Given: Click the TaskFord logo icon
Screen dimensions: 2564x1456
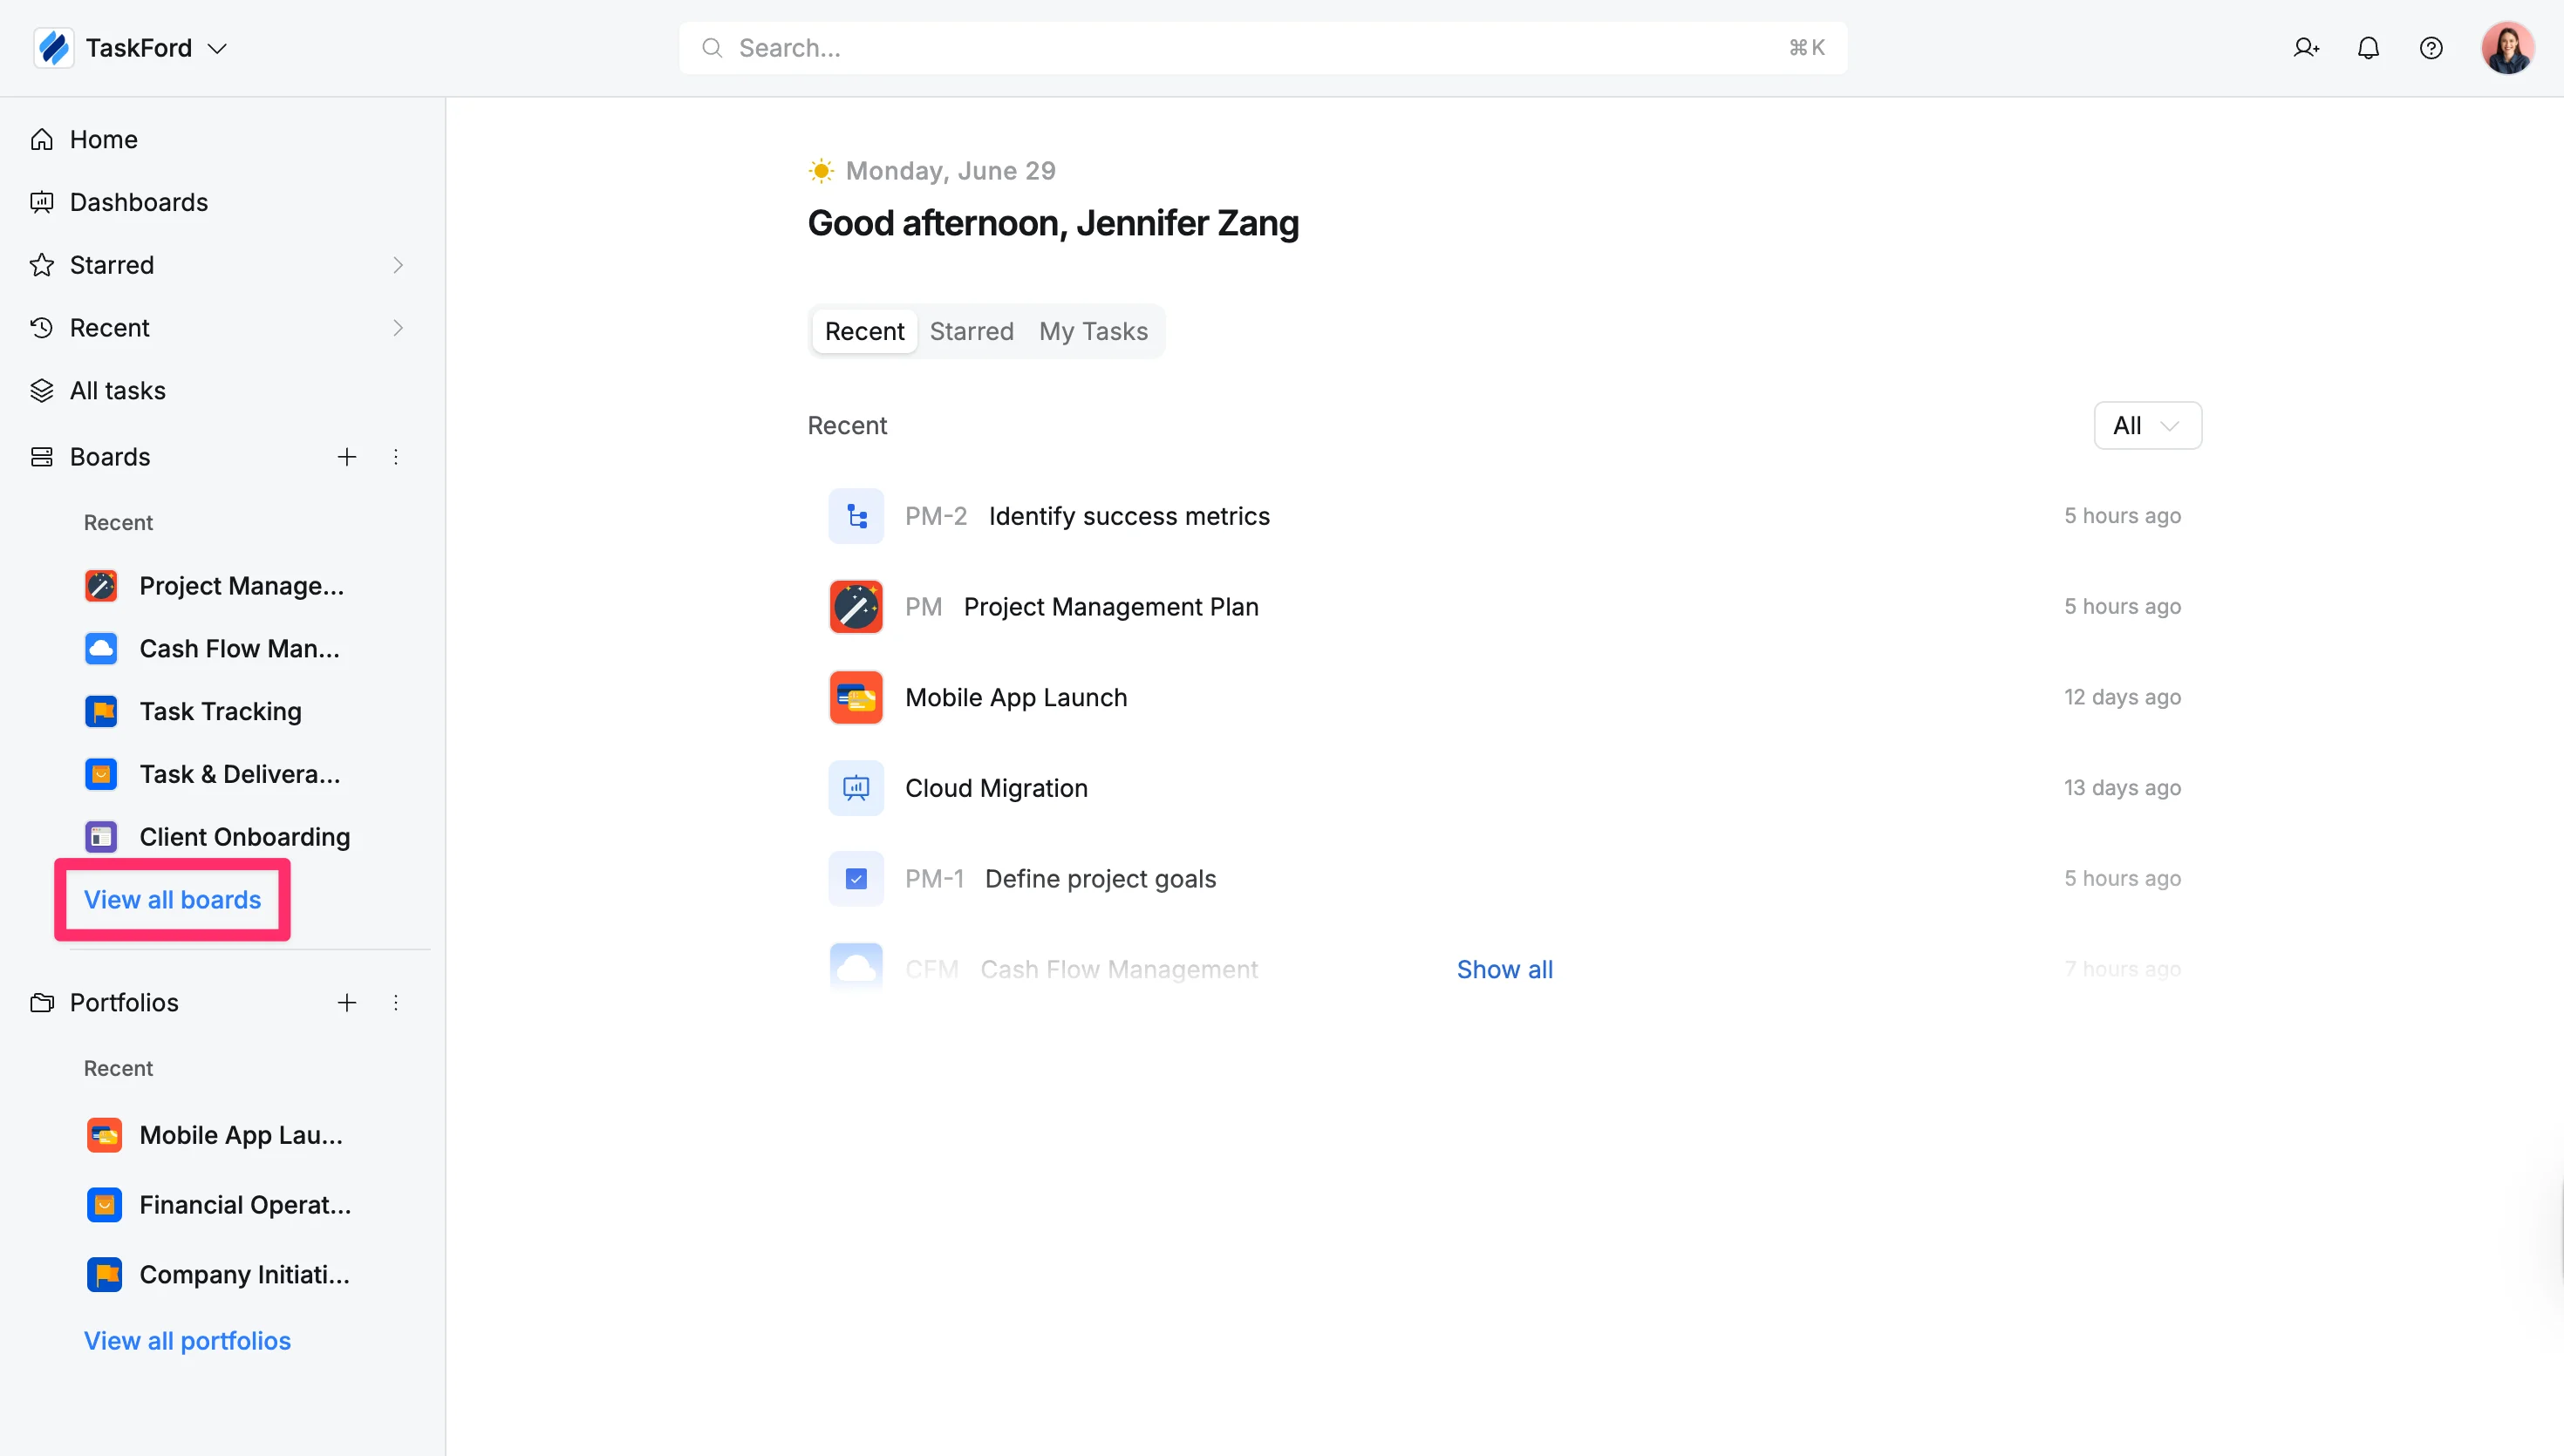Looking at the screenshot, I should pos(54,48).
